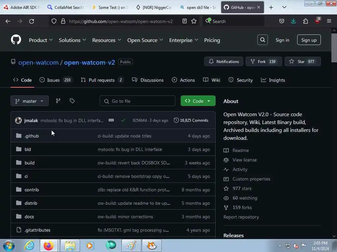This screenshot has height=252, width=337.
Task: View tags icon next to branches
Action: (72, 101)
